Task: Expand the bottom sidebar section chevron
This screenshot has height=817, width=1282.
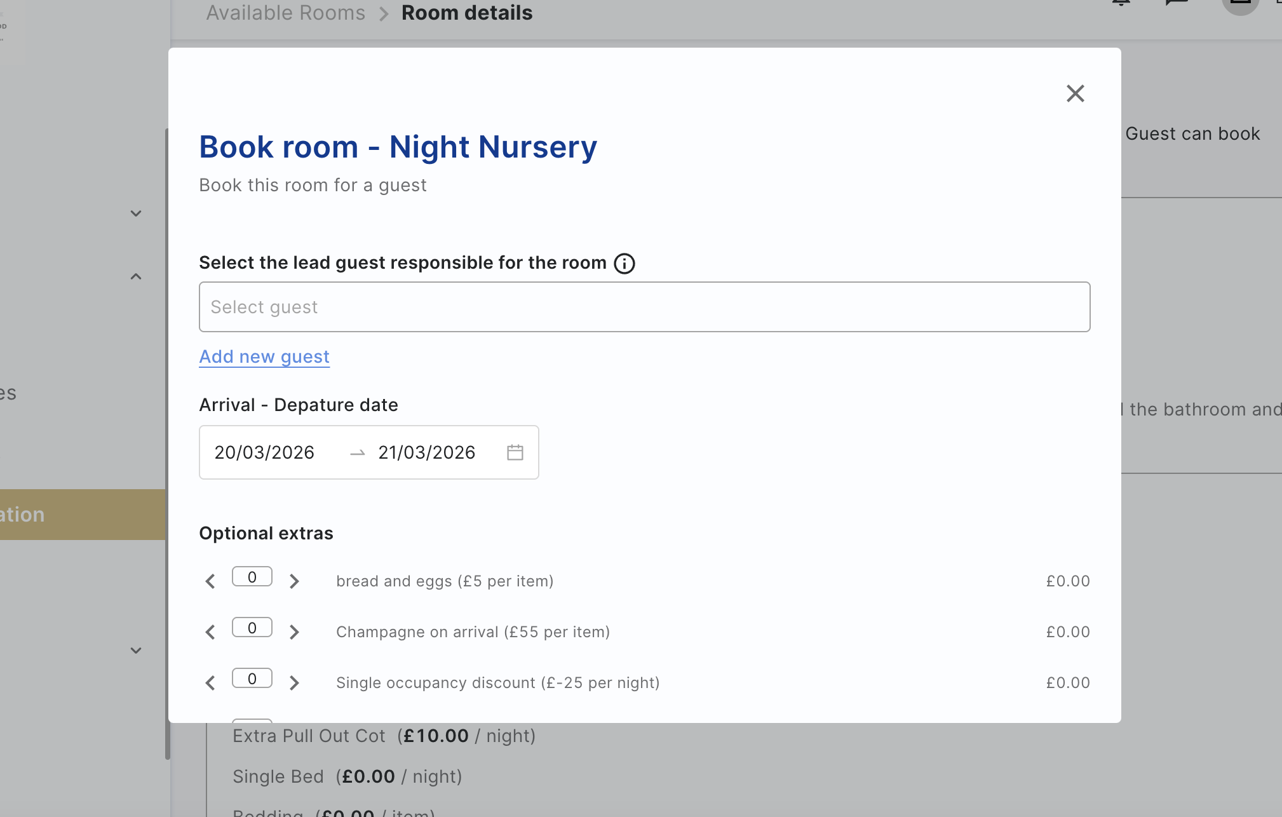Action: 136,651
